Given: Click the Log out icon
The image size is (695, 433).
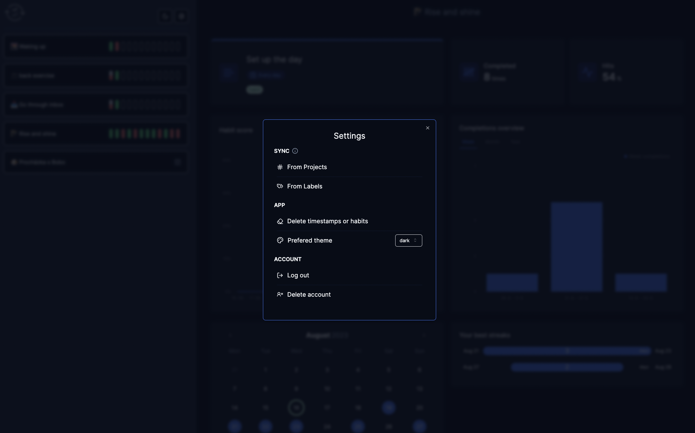Looking at the screenshot, I should pyautogui.click(x=280, y=275).
